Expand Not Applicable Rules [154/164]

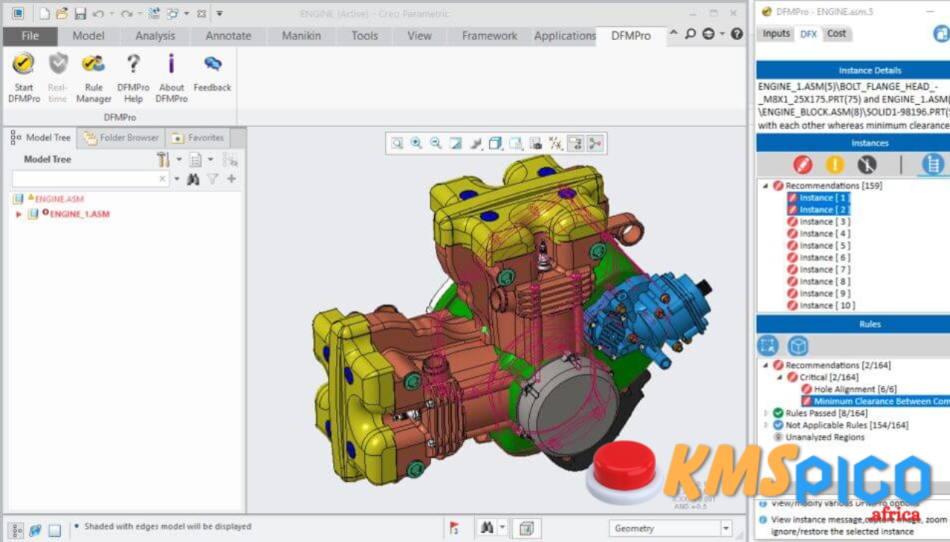point(765,425)
